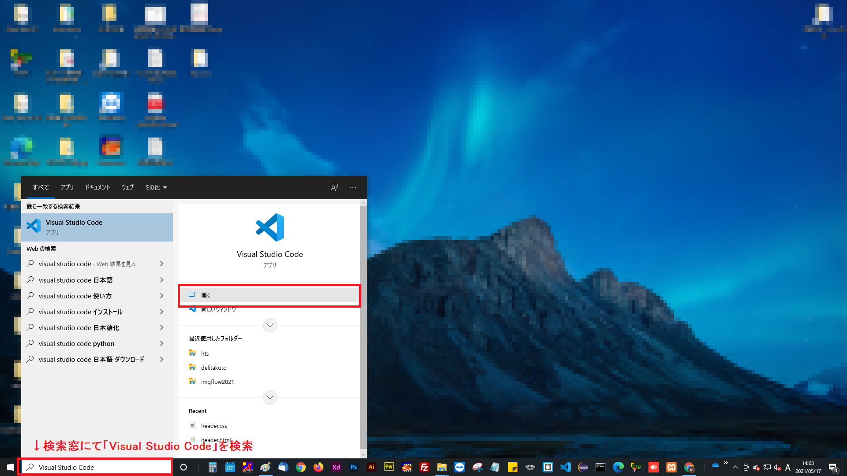Expand 'visual studio code 日本語化' suggestion arrow
This screenshot has width=847, height=476.
coord(162,327)
